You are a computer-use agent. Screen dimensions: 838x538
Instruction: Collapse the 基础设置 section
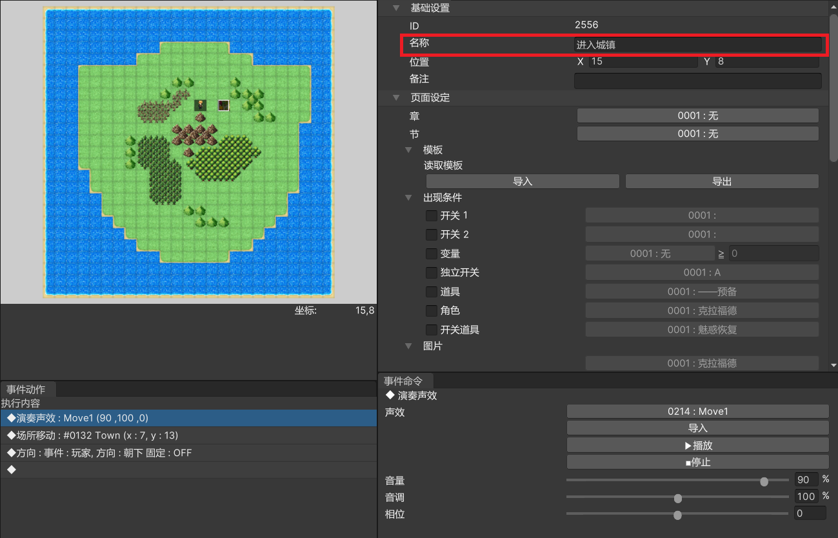[396, 8]
